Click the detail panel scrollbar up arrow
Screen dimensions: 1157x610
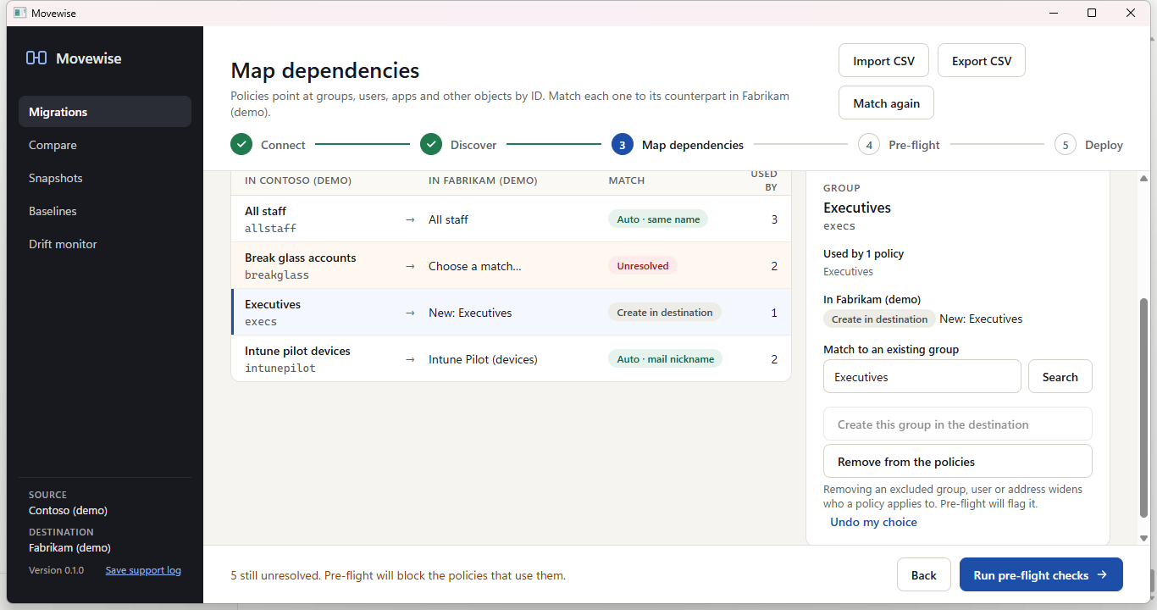point(1143,178)
